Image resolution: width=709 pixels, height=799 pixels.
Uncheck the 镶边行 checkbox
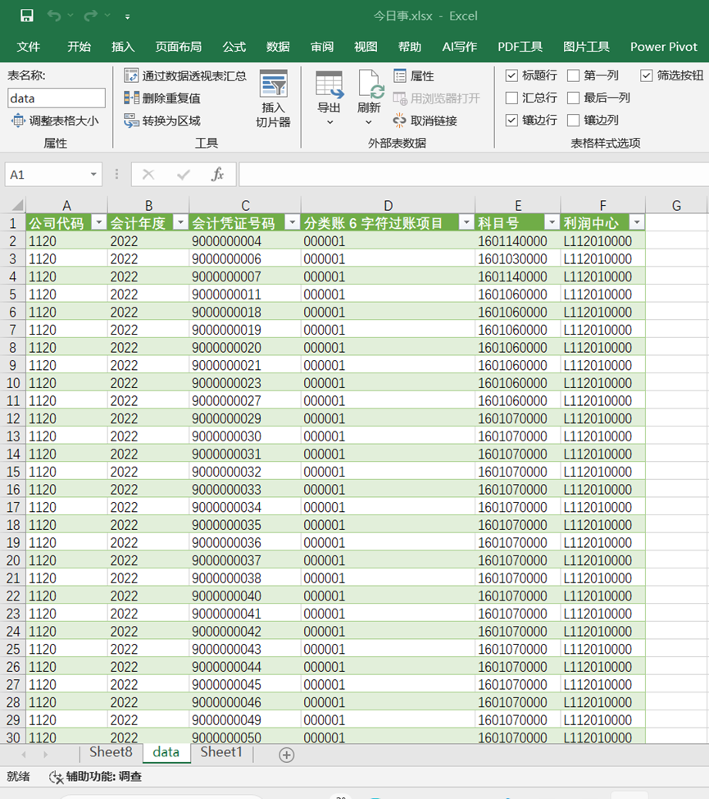click(511, 121)
